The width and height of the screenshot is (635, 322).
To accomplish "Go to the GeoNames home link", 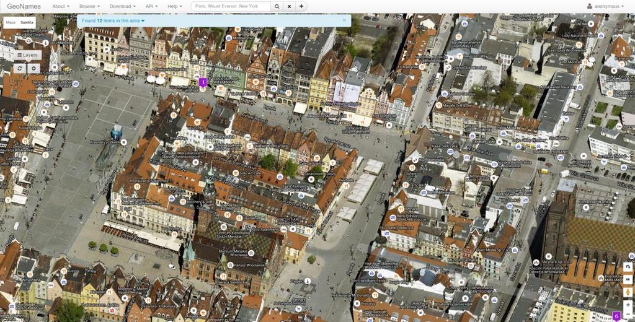I will pyautogui.click(x=24, y=6).
